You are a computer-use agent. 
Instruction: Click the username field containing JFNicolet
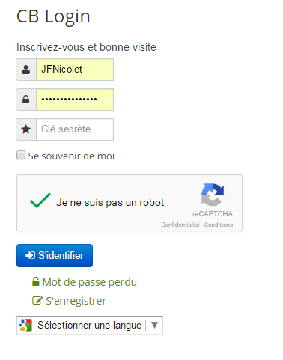75,70
